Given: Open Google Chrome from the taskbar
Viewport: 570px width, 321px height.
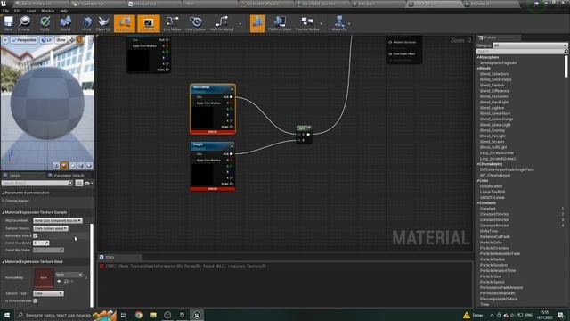Looking at the screenshot, I should click(139, 315).
